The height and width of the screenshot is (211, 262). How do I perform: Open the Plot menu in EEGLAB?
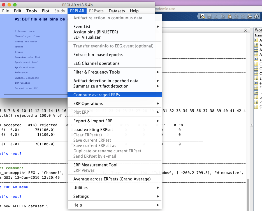click(46, 11)
